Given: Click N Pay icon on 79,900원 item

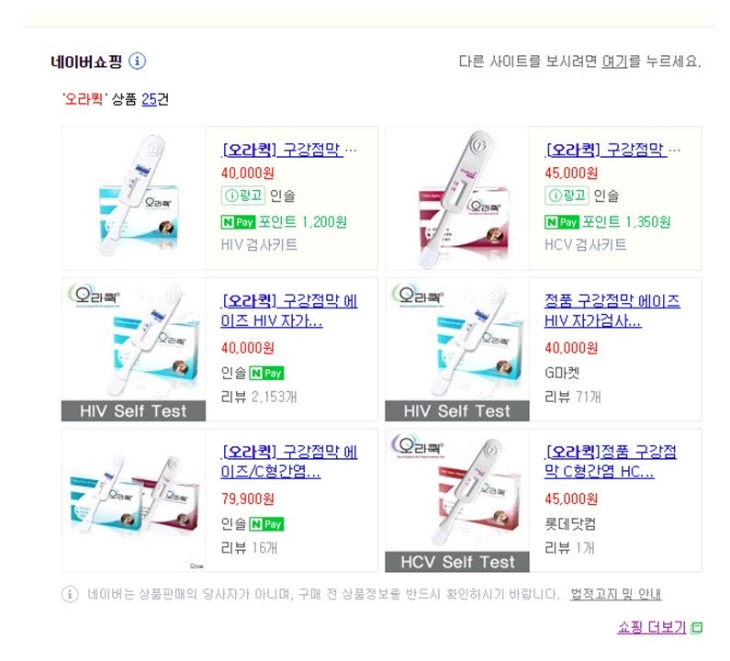Looking at the screenshot, I should click(267, 524).
